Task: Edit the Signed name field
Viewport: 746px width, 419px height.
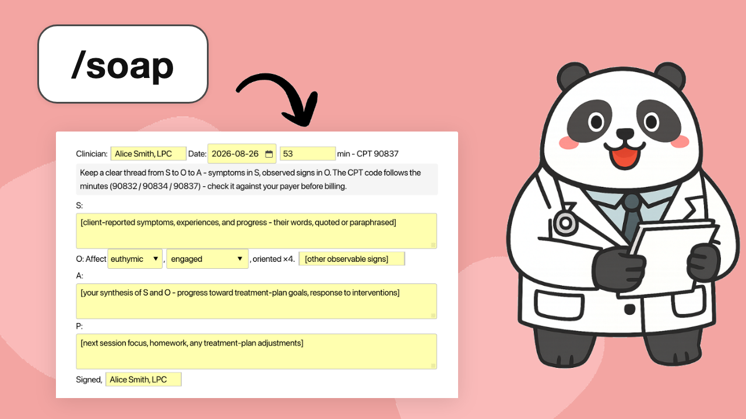Action: 143,379
